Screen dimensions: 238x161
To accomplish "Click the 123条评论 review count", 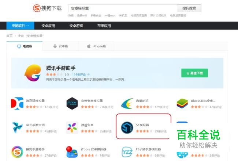I will coord(52,107).
